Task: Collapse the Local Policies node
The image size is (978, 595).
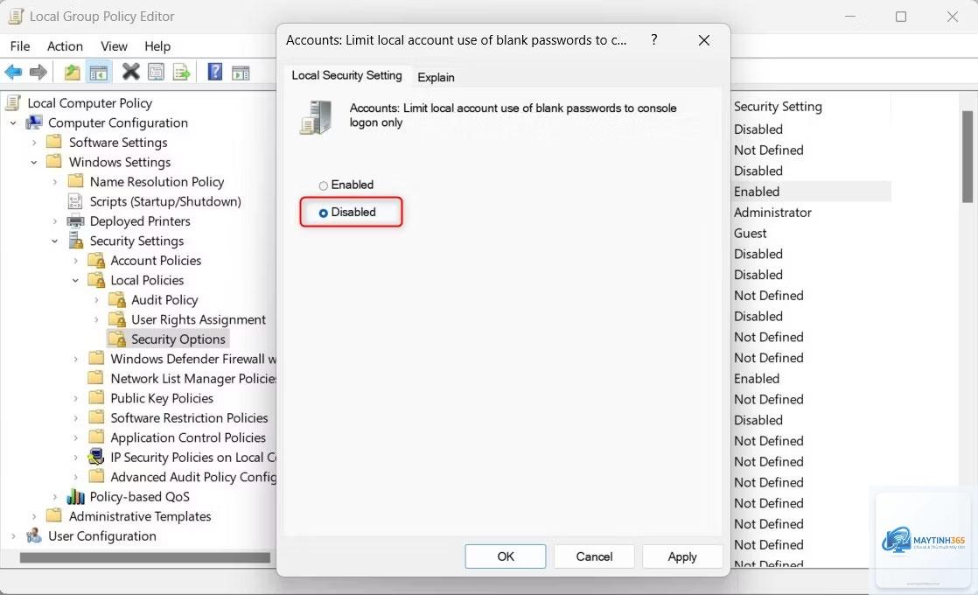Action: coord(75,280)
